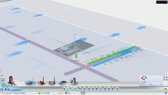Click the orange city hall round button

click(x=4, y=85)
